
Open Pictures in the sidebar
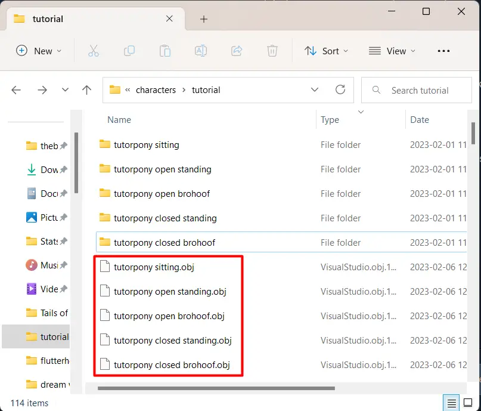(46, 218)
